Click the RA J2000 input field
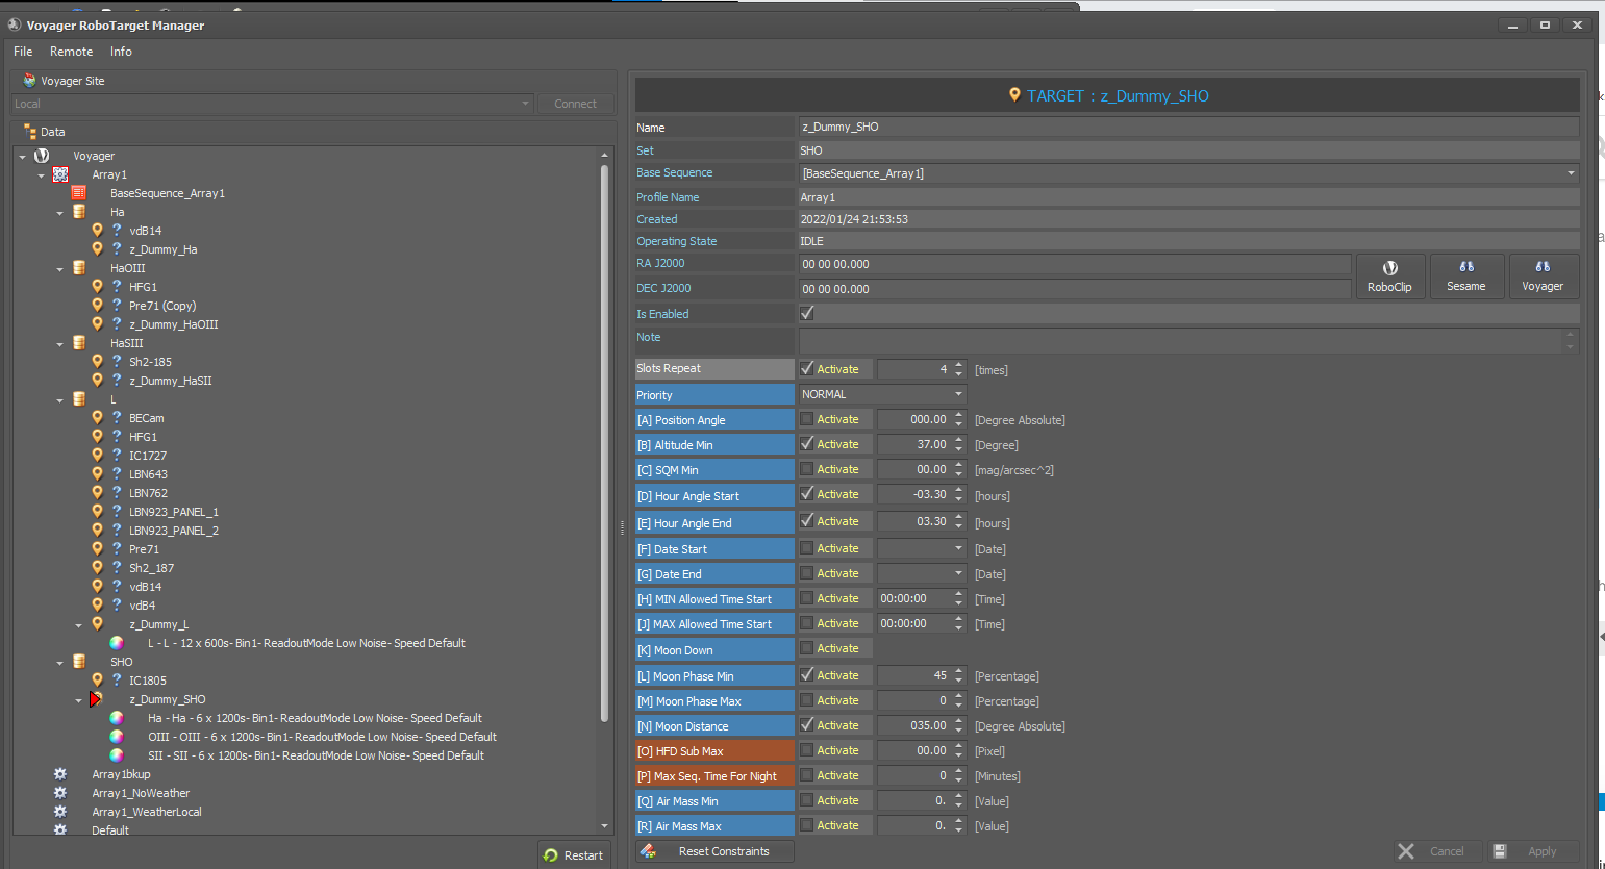The height and width of the screenshot is (869, 1605). coord(1075,263)
